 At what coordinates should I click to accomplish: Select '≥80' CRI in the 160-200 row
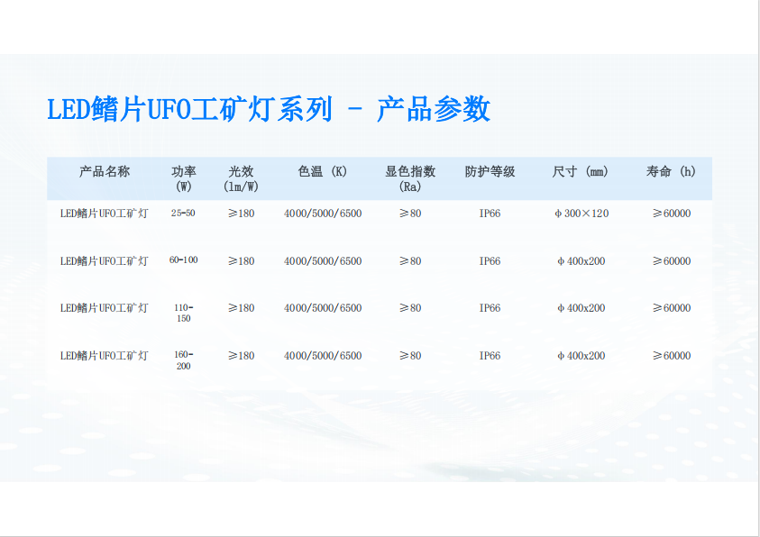click(410, 356)
